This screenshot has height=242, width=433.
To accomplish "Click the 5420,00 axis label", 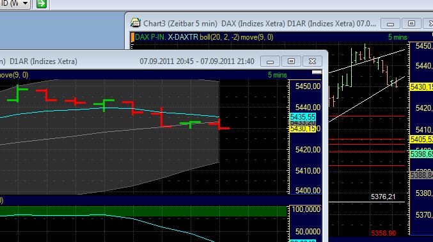I will click(308, 150).
